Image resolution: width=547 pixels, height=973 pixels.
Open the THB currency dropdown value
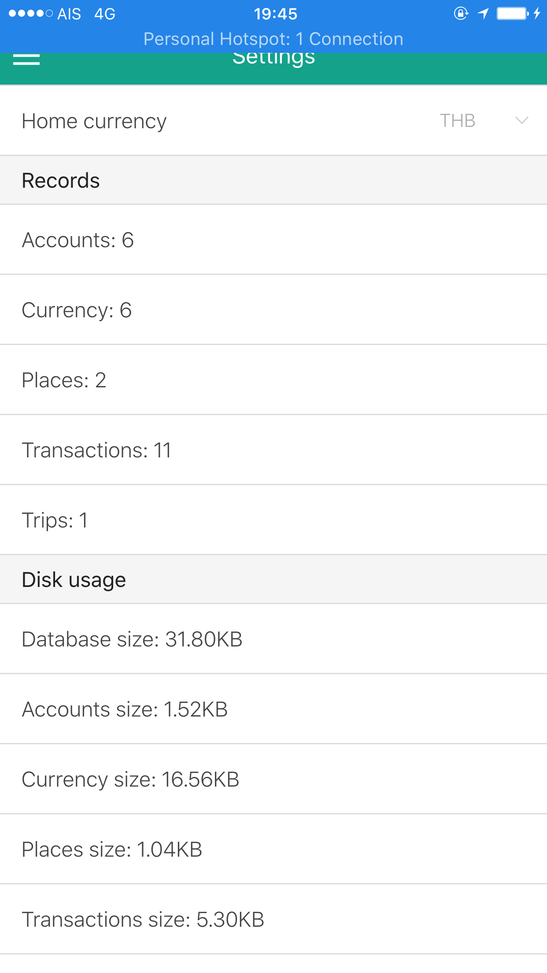[x=458, y=121]
